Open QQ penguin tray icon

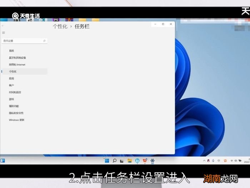[x=208, y=161]
